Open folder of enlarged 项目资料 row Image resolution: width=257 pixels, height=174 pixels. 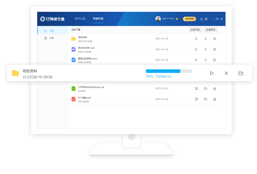(x=241, y=73)
